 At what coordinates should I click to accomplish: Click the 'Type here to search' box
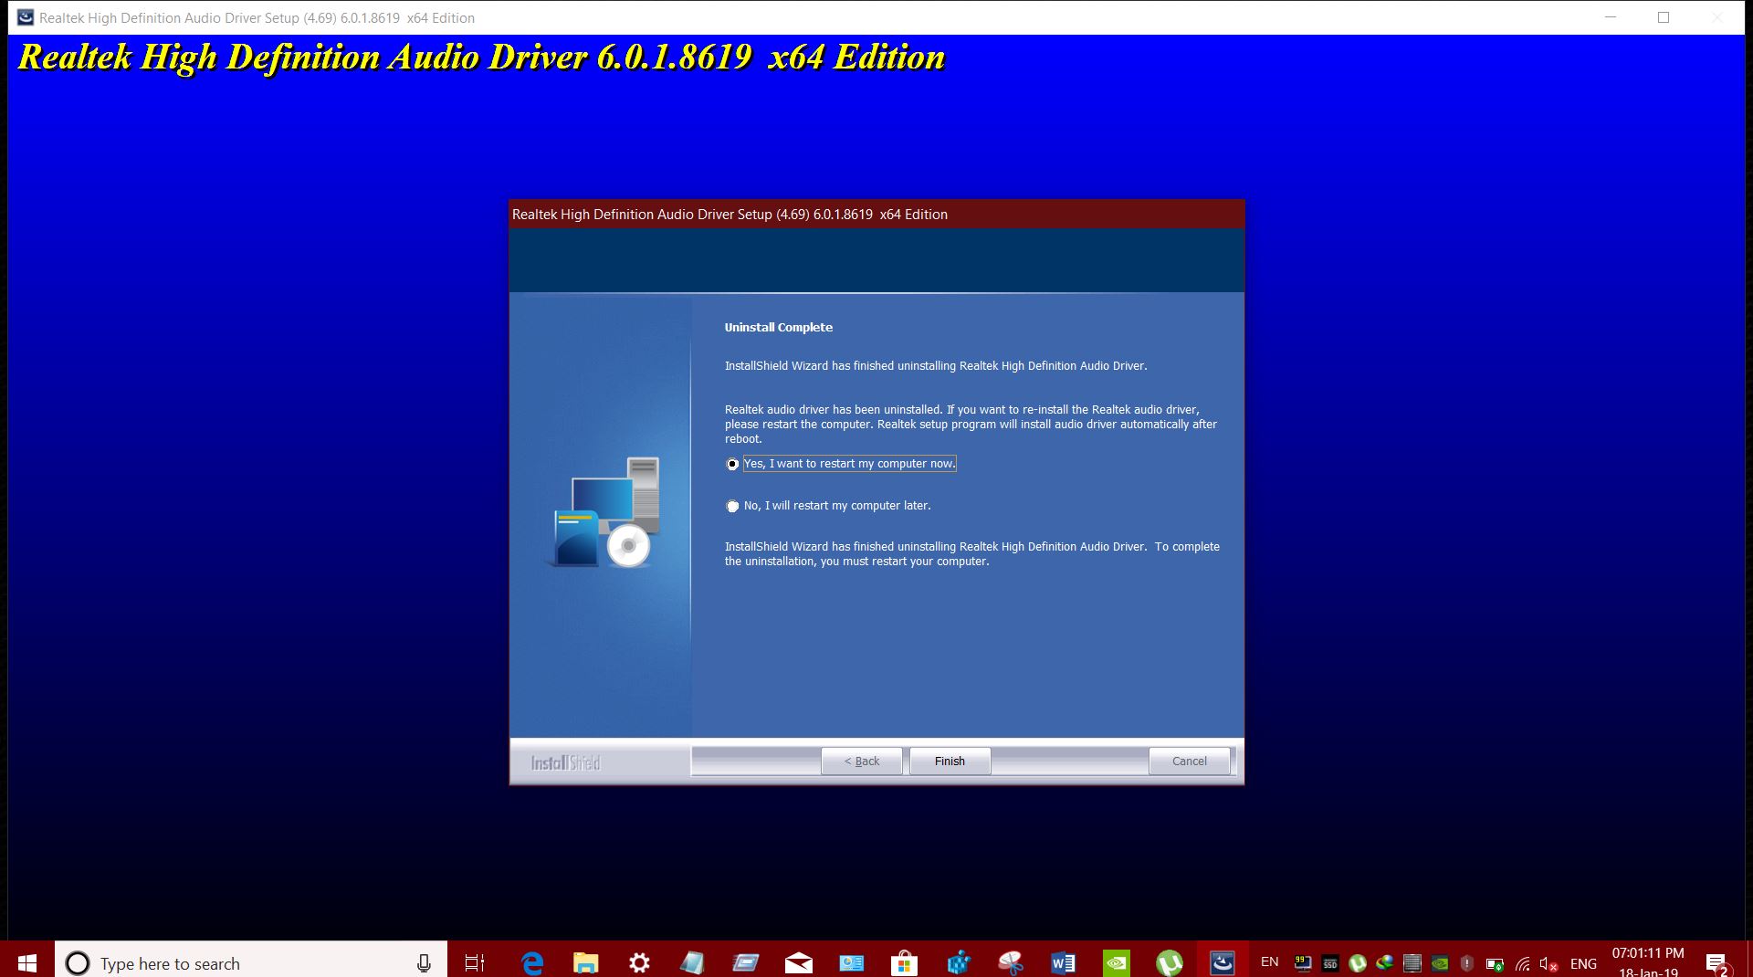tap(251, 962)
